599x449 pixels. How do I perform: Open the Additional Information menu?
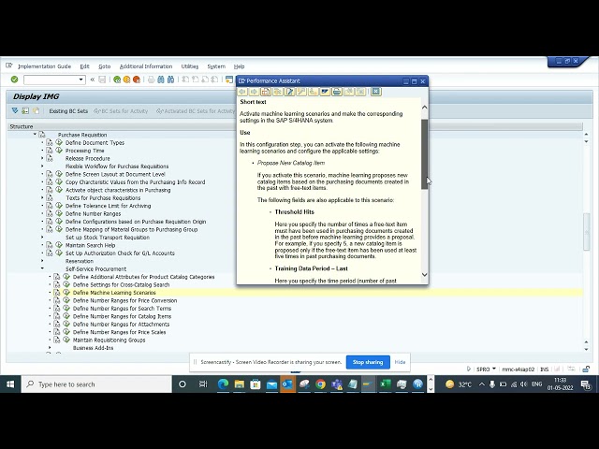(x=146, y=66)
